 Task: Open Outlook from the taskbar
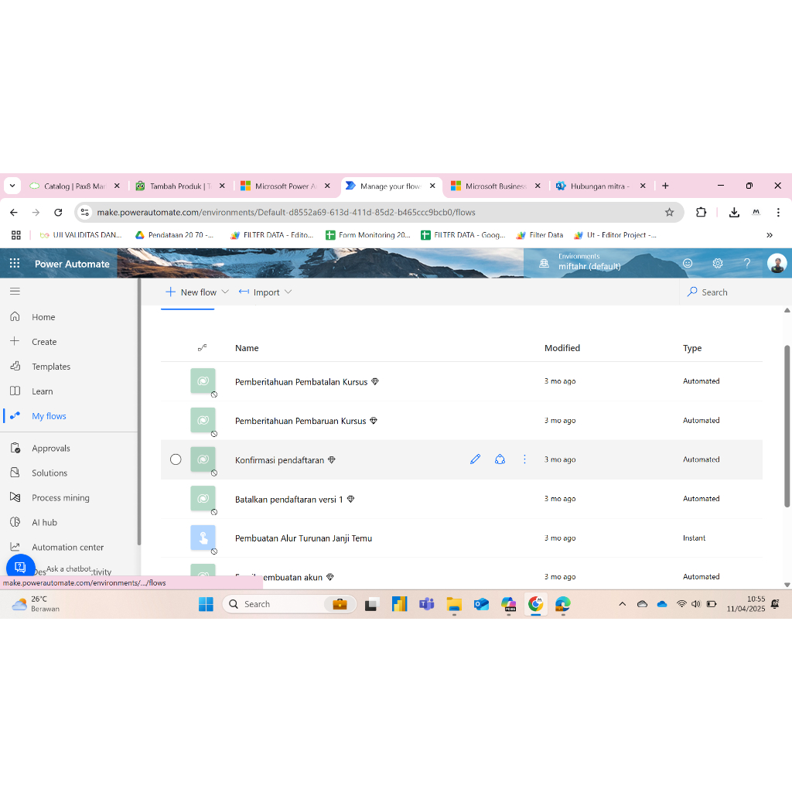click(x=481, y=604)
